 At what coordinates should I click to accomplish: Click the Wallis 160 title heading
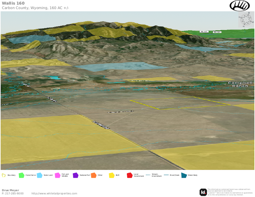[13, 3]
